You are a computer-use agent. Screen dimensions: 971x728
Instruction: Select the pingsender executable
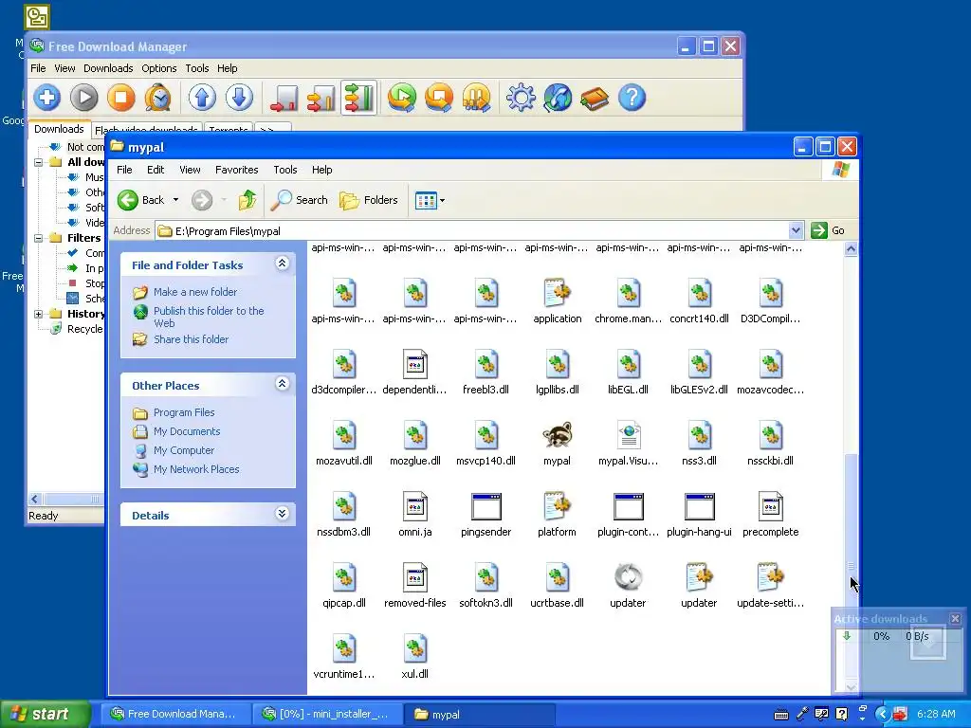click(x=486, y=515)
